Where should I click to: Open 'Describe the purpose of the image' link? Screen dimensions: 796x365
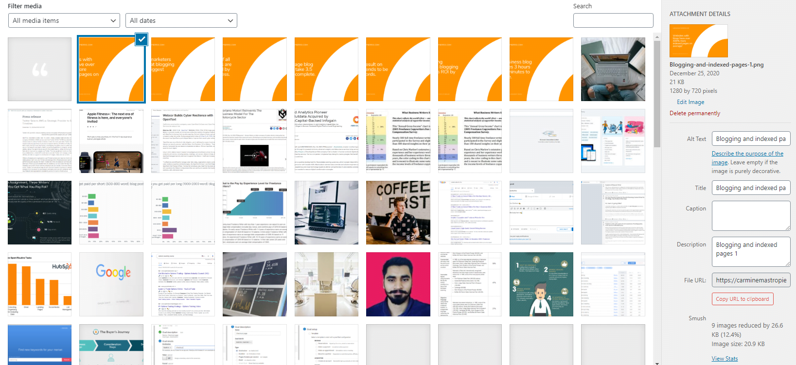pyautogui.click(x=747, y=158)
